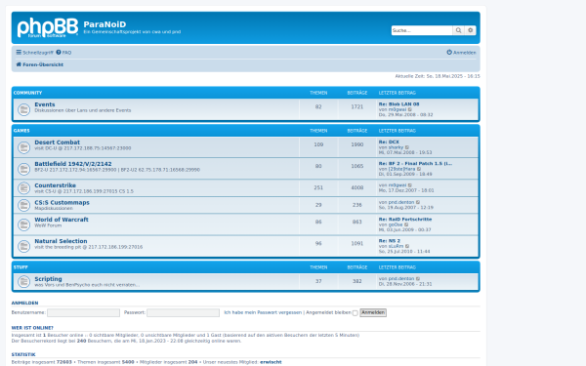Click Counterstrike forum folder icon
This screenshot has width=586, height=366.
pyautogui.click(x=23, y=187)
